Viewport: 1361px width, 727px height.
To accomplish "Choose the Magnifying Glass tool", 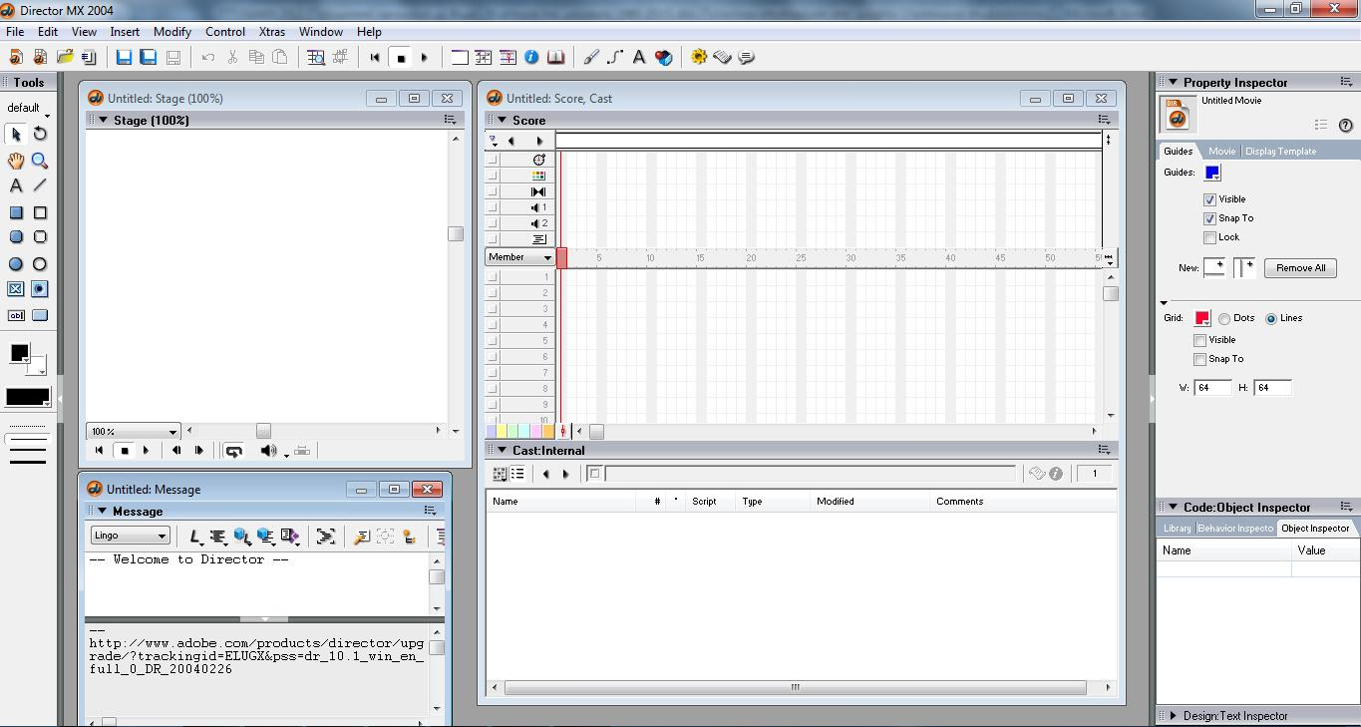I will [x=40, y=161].
